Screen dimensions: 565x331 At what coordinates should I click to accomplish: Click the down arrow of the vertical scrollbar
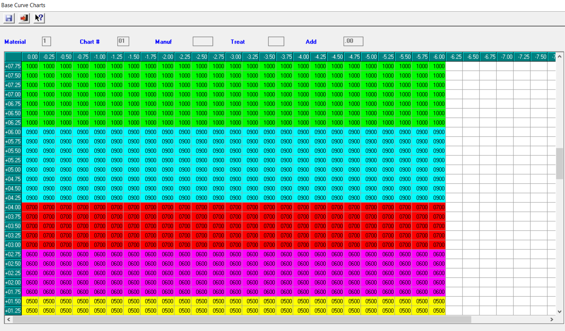click(x=560, y=311)
